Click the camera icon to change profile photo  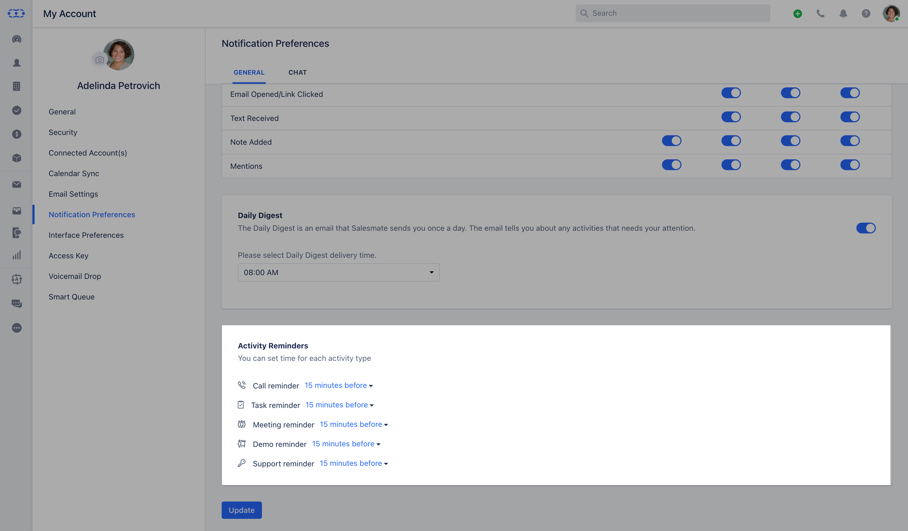click(x=100, y=60)
